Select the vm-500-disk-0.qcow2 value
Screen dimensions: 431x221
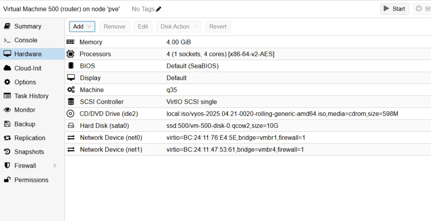pos(222,126)
